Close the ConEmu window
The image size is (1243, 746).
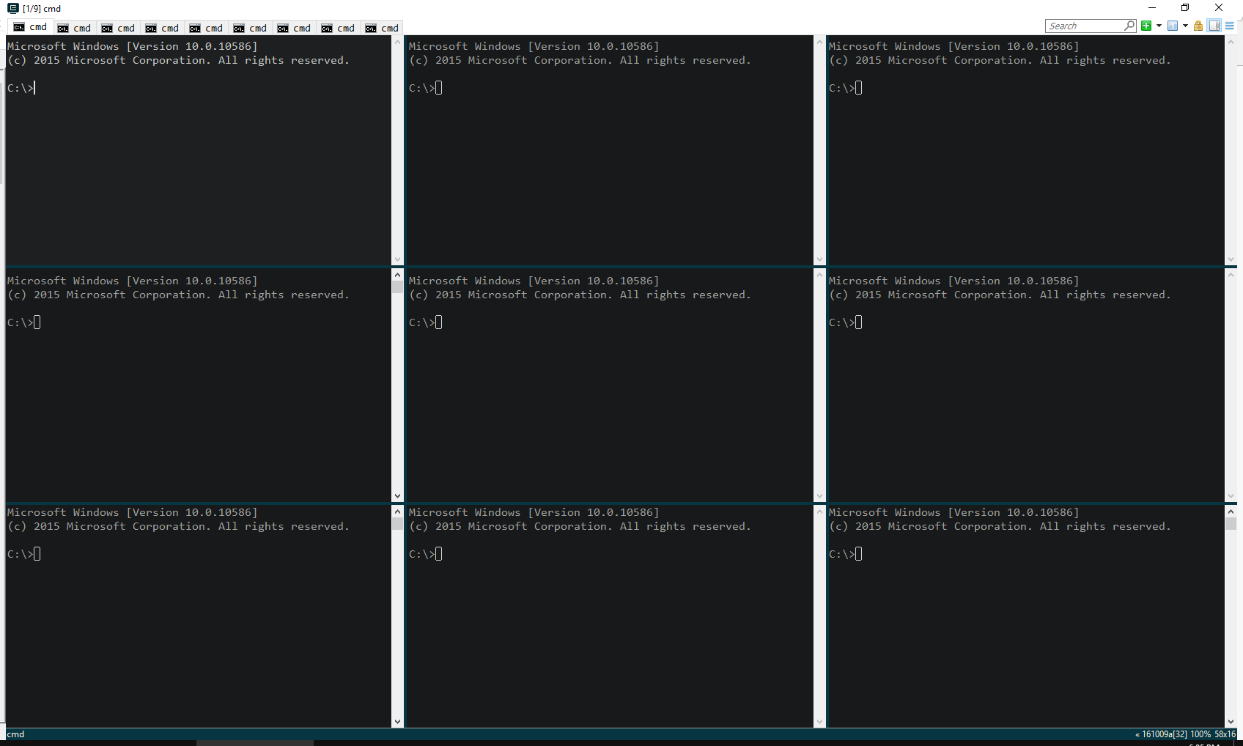pos(1219,8)
